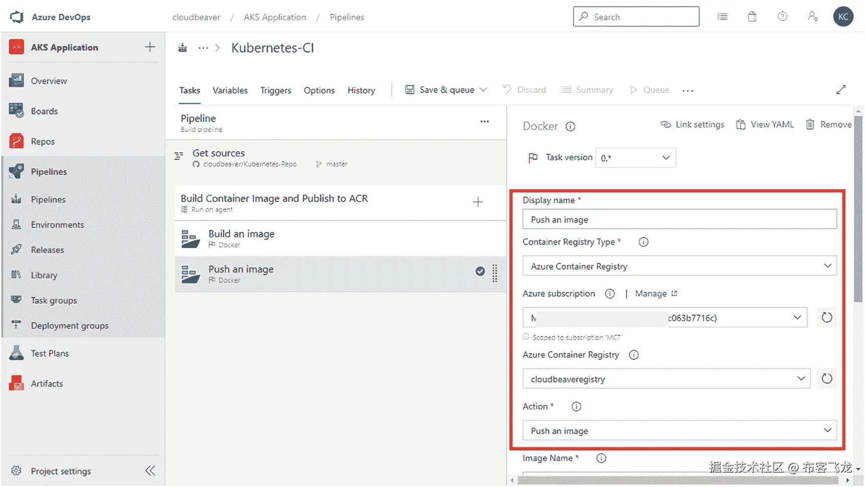The width and height of the screenshot is (865, 487).
Task: Collapse the left navigation sidebar
Action: 150,471
